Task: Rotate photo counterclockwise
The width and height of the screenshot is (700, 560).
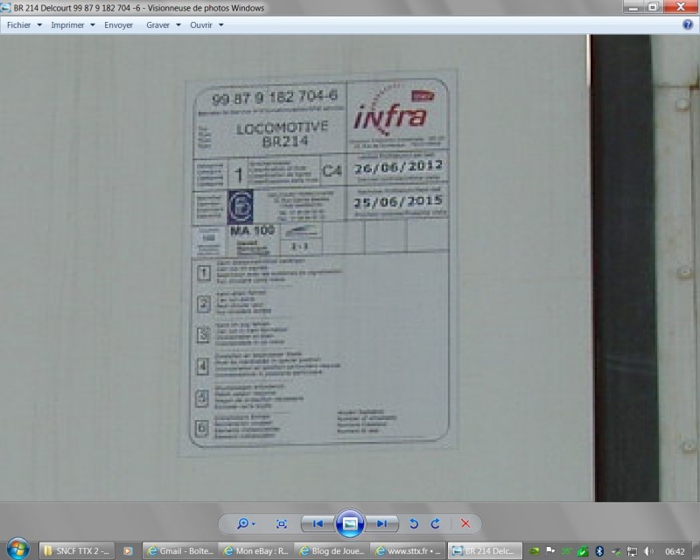Action: [x=414, y=523]
